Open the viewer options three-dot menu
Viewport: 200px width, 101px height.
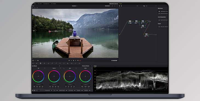click(x=117, y=6)
